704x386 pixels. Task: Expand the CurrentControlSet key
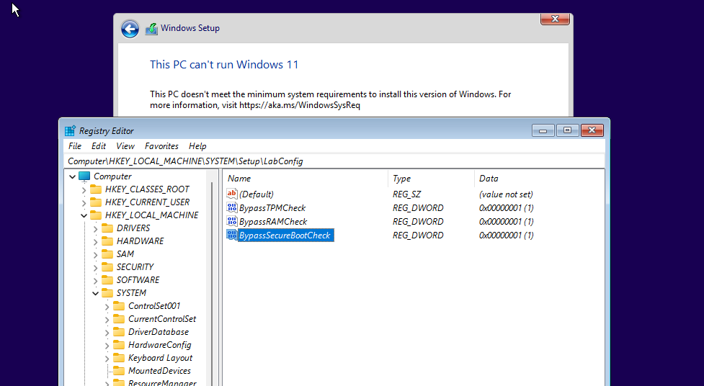[107, 320]
